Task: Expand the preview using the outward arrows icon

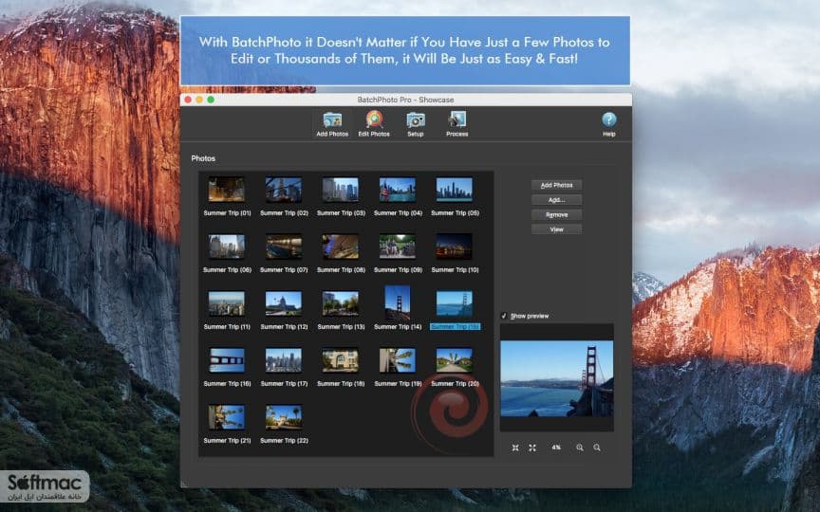Action: pyautogui.click(x=532, y=448)
